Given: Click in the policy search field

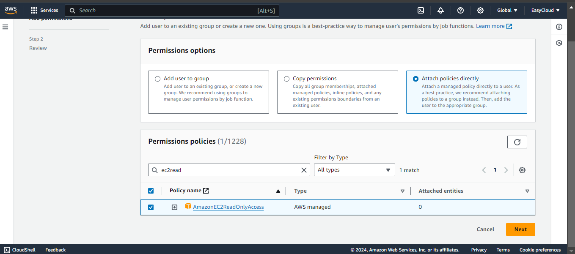Looking at the screenshot, I should [229, 170].
